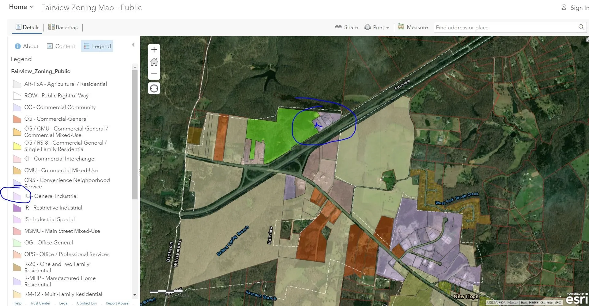This screenshot has height=306, width=589.
Task: Open the Home dropdown menu
Action: click(21, 7)
